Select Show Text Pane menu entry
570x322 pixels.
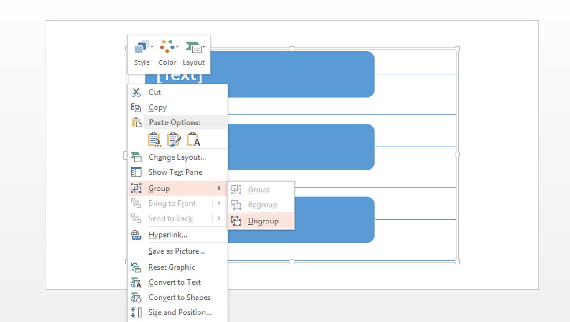[175, 172]
